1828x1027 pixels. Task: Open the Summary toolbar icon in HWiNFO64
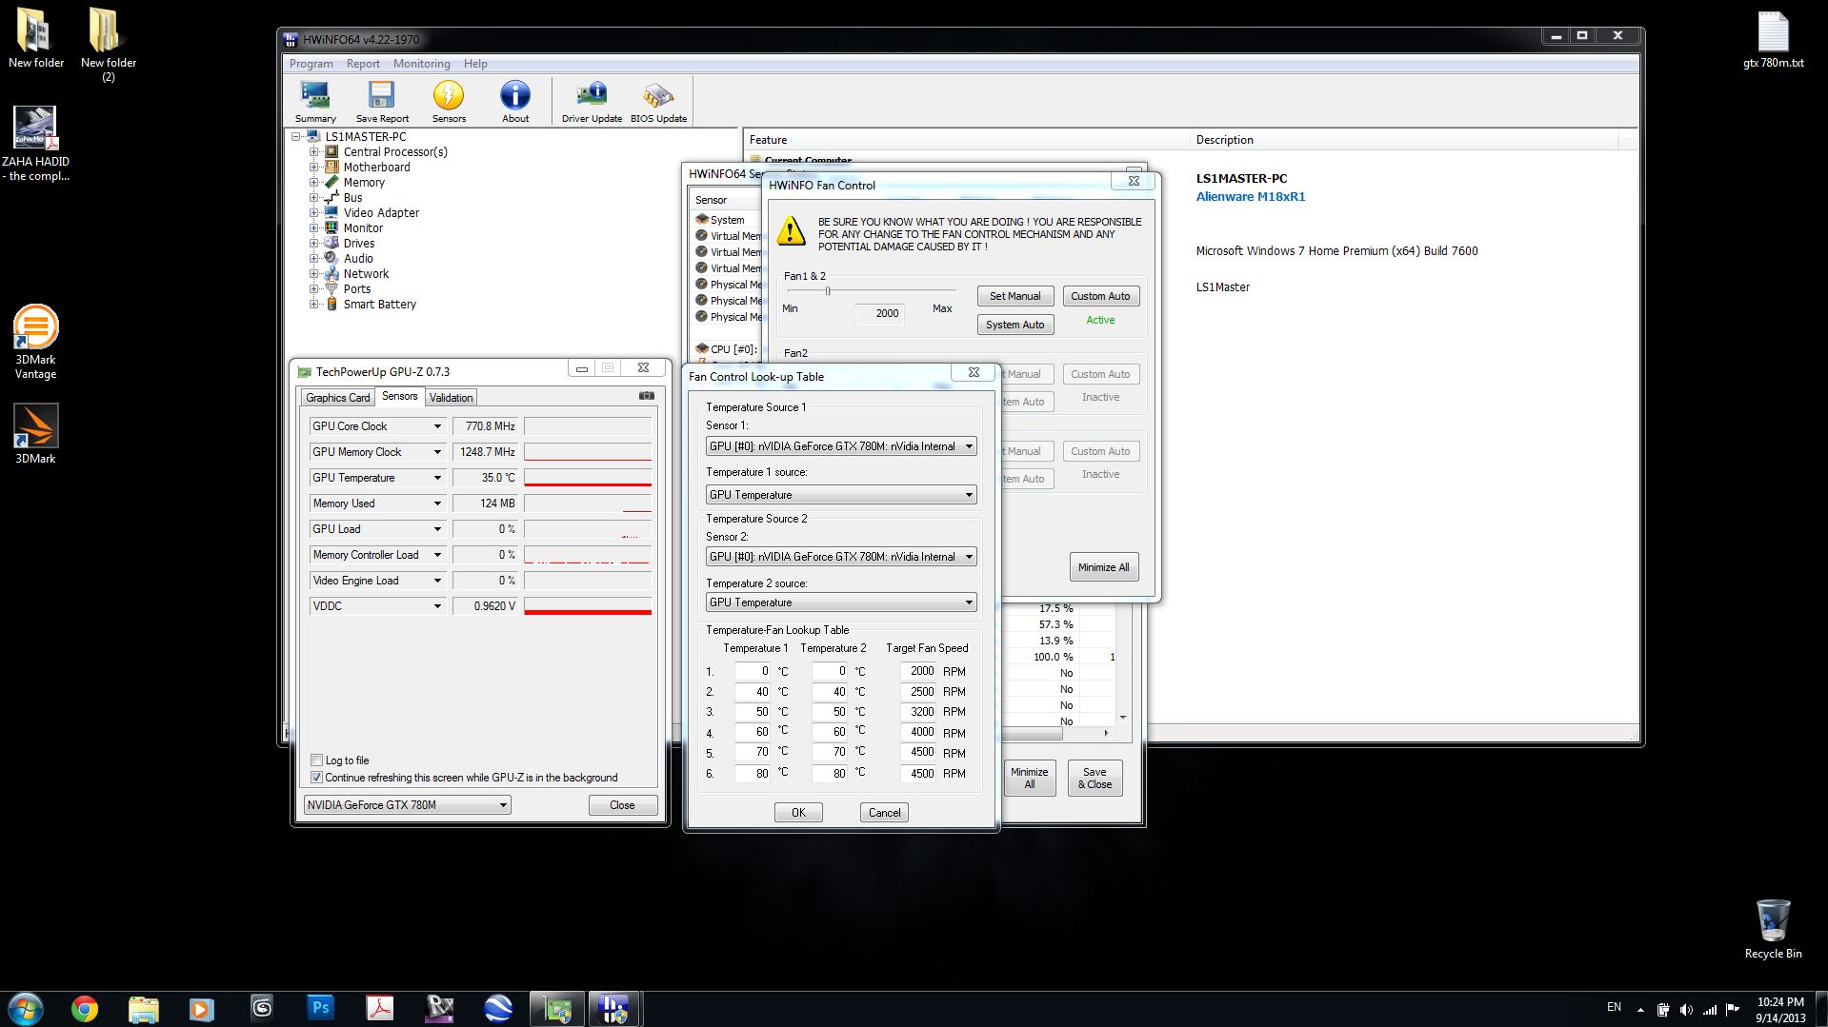(x=315, y=102)
